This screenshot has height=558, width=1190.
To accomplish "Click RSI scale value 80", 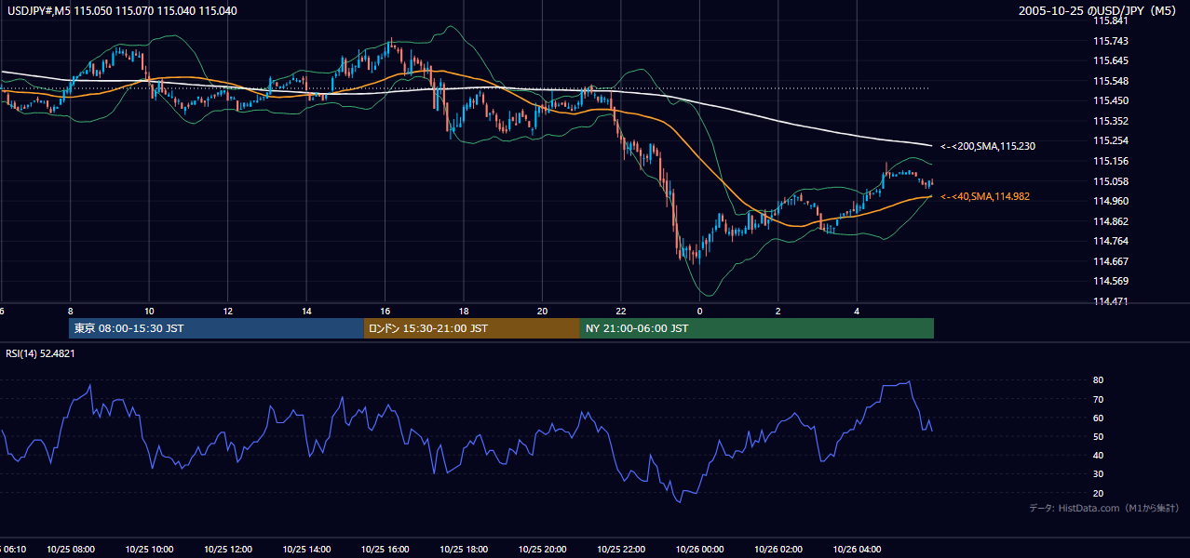I will click(1099, 380).
